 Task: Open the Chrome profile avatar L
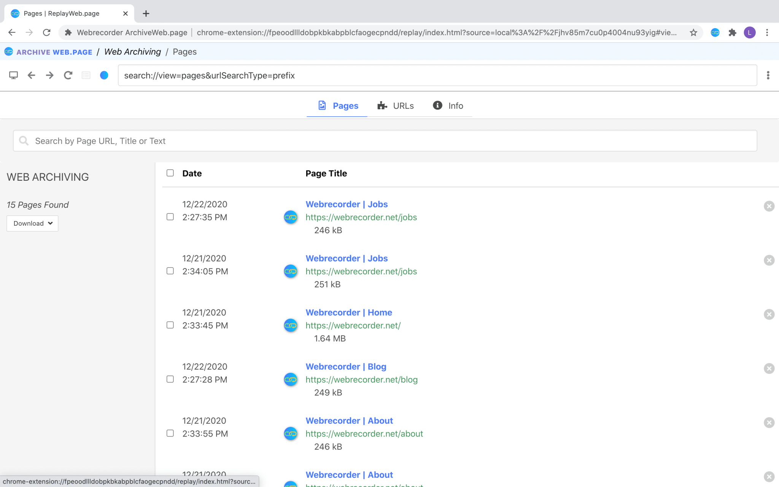click(750, 32)
